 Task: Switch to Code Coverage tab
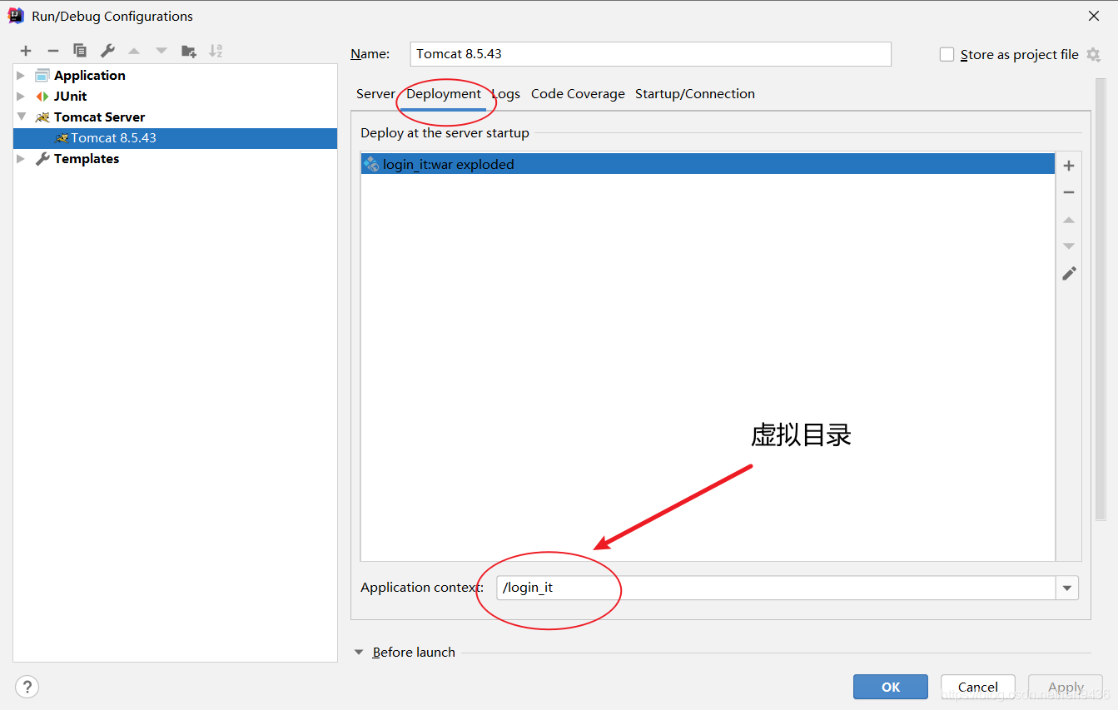(578, 94)
